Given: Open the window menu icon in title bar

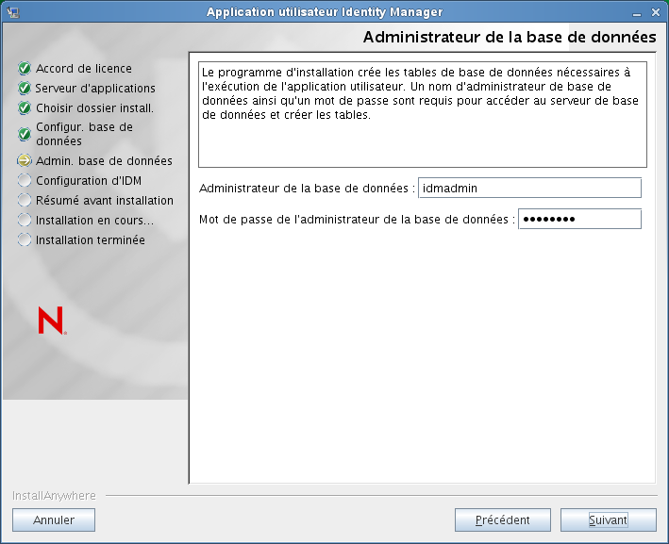Looking at the screenshot, I should point(13,12).
